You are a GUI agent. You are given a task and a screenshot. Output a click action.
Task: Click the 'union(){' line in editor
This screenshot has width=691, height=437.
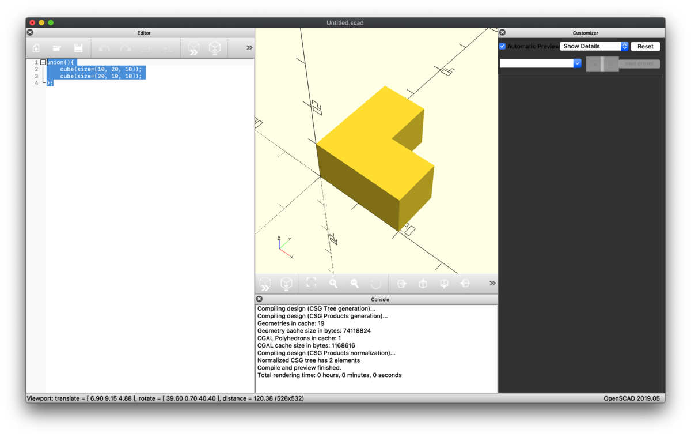point(61,62)
